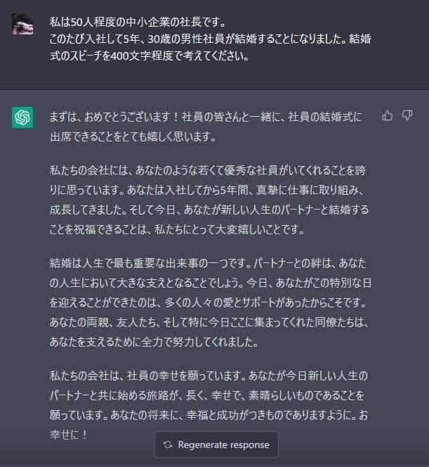
Task: Click the response line starting 出席できることを
Action: 133,136
